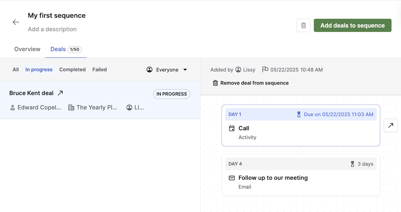401x212 pixels.
Task: Click the trash icon beside Add deals
Action: pyautogui.click(x=304, y=25)
